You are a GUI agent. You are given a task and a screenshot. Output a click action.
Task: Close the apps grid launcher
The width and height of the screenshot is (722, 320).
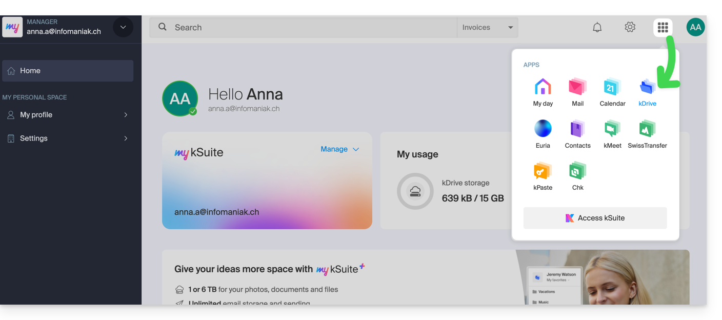663,27
